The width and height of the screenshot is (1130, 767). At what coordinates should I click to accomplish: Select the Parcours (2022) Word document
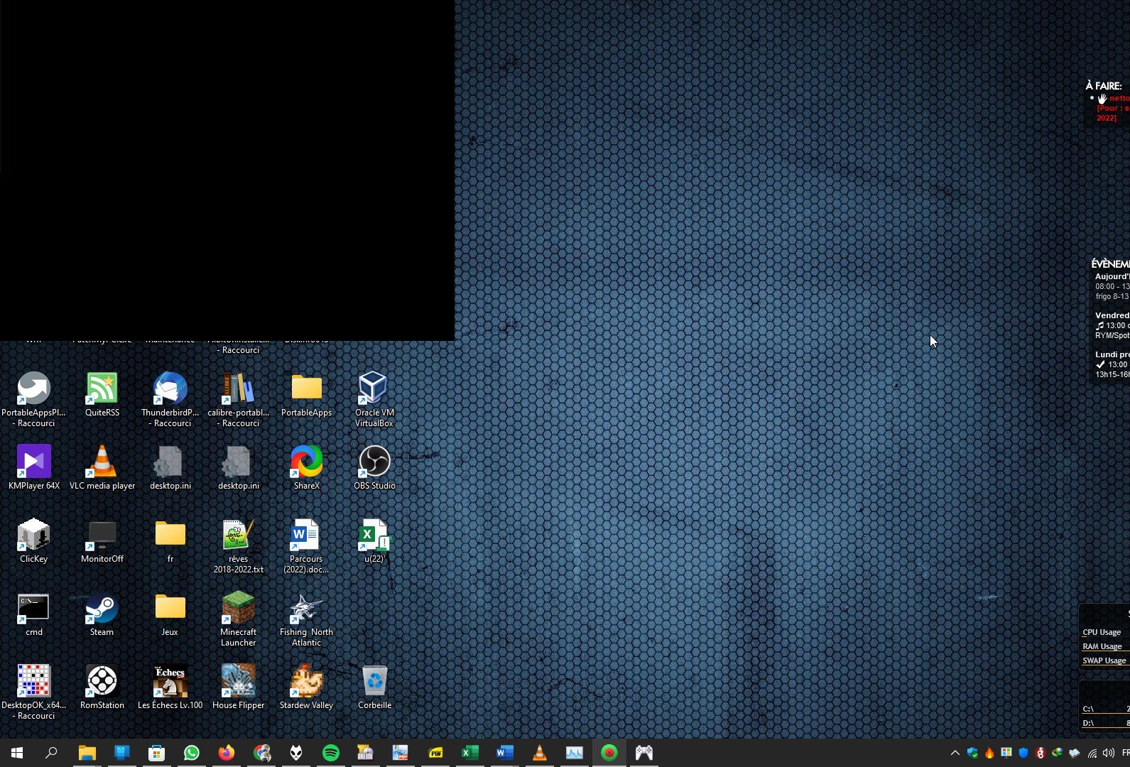pos(306,535)
